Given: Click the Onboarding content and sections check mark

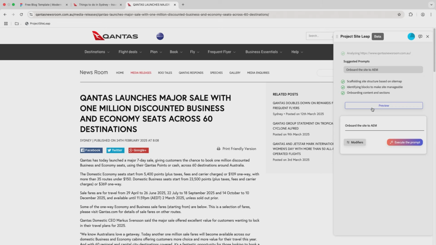Looking at the screenshot, I should point(343,93).
